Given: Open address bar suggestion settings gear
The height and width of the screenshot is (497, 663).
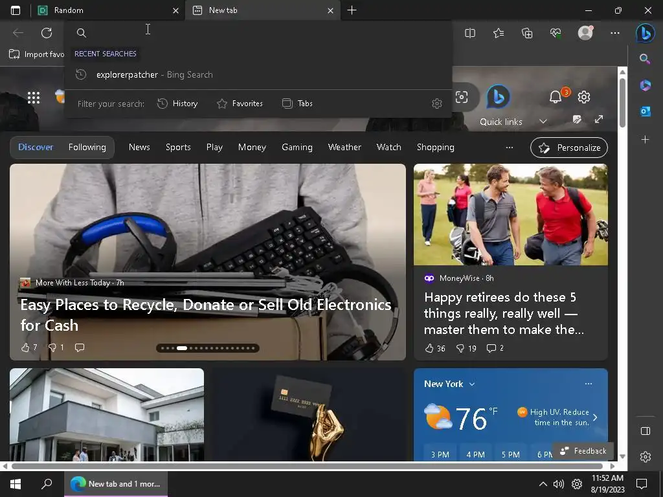Looking at the screenshot, I should coord(437,104).
